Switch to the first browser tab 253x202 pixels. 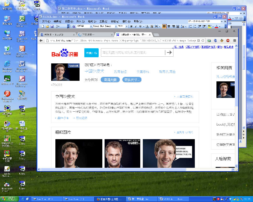click(58, 35)
